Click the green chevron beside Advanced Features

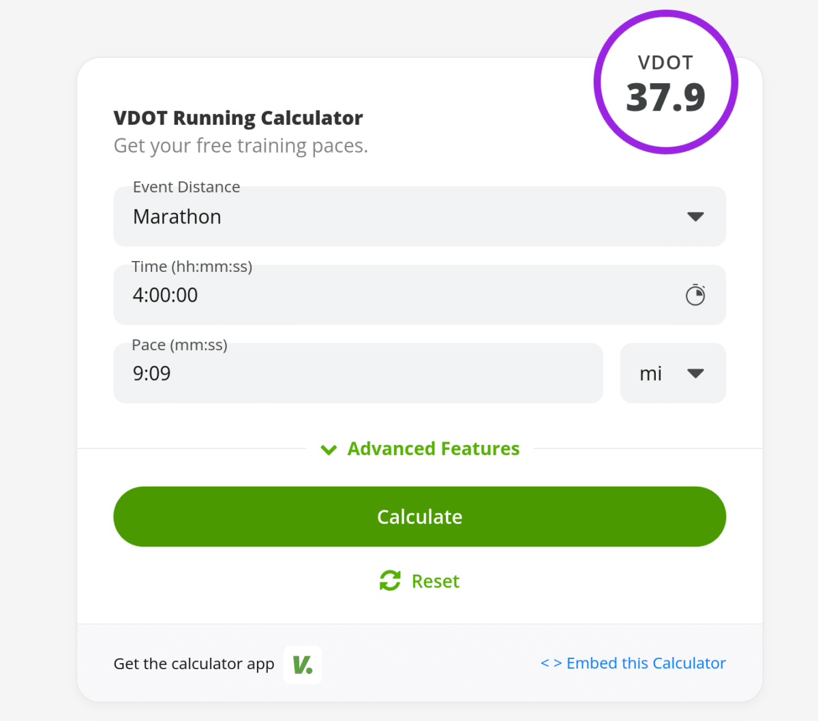328,449
